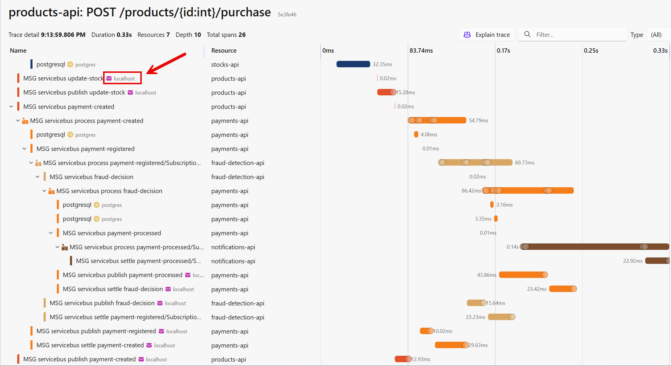
Task: Collapse the MSG servicebus fraud-decision node
Action: (x=37, y=177)
